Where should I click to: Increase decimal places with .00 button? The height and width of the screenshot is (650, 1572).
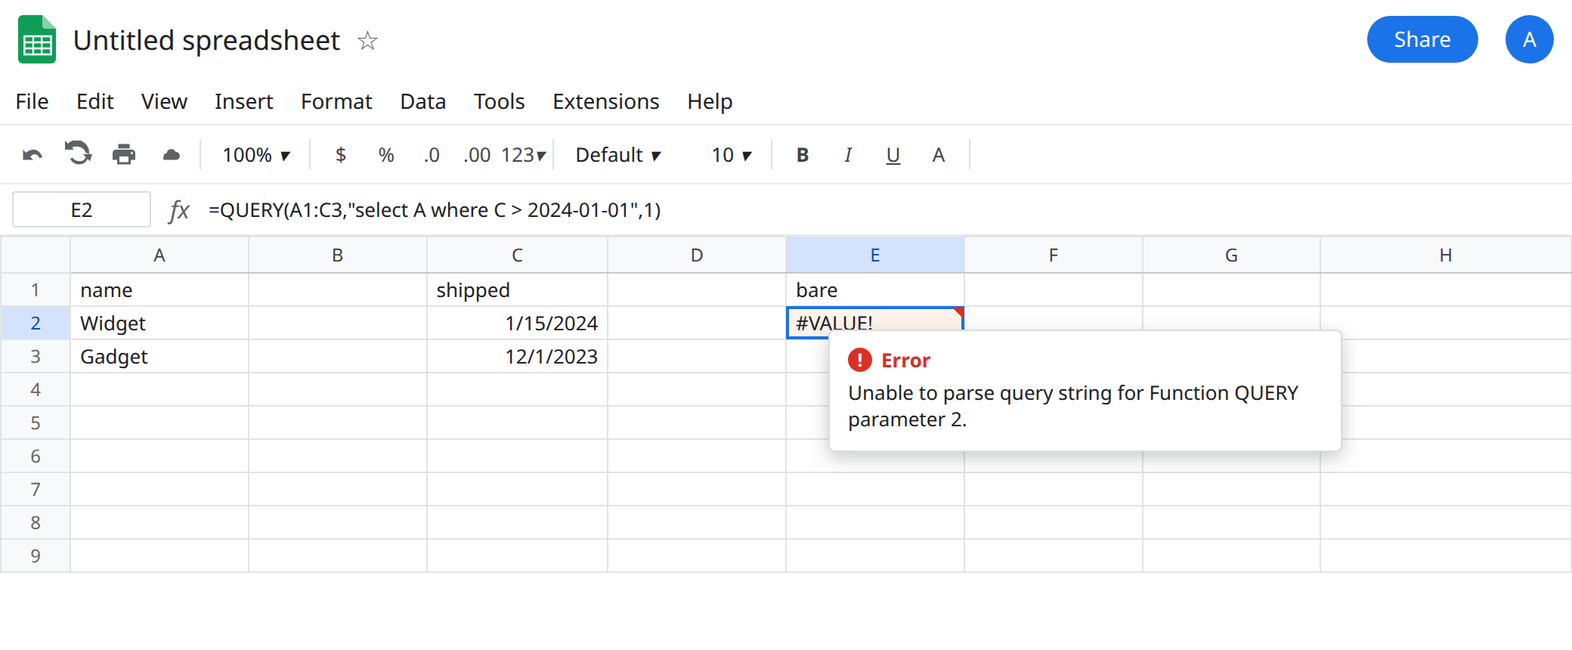coord(477,155)
